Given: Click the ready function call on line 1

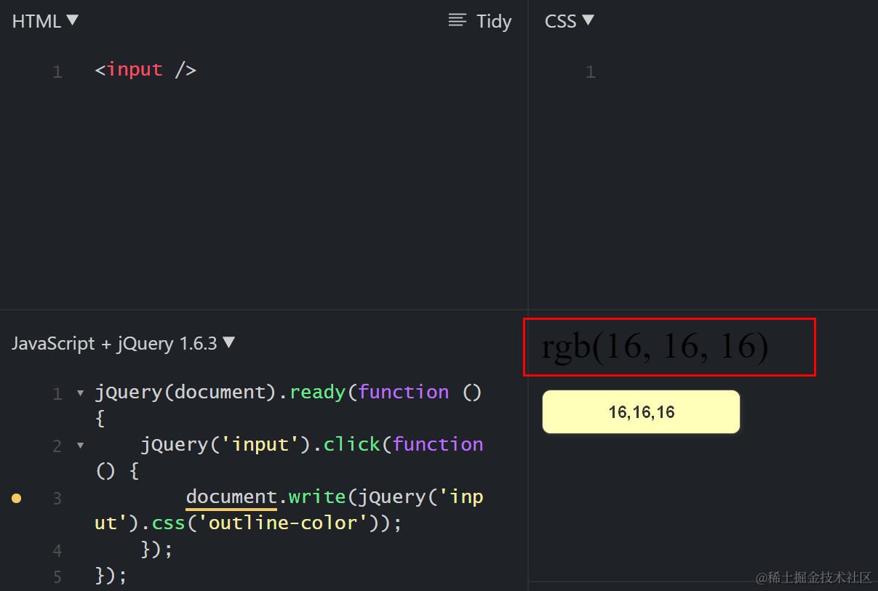Looking at the screenshot, I should [319, 393].
